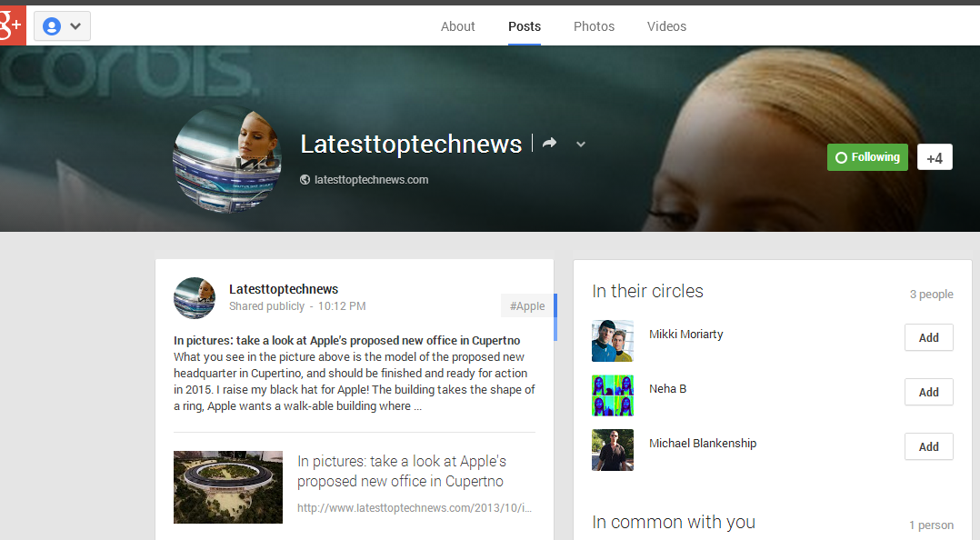This screenshot has width=980, height=540.
Task: Go to the Videos tab
Action: 666,26
